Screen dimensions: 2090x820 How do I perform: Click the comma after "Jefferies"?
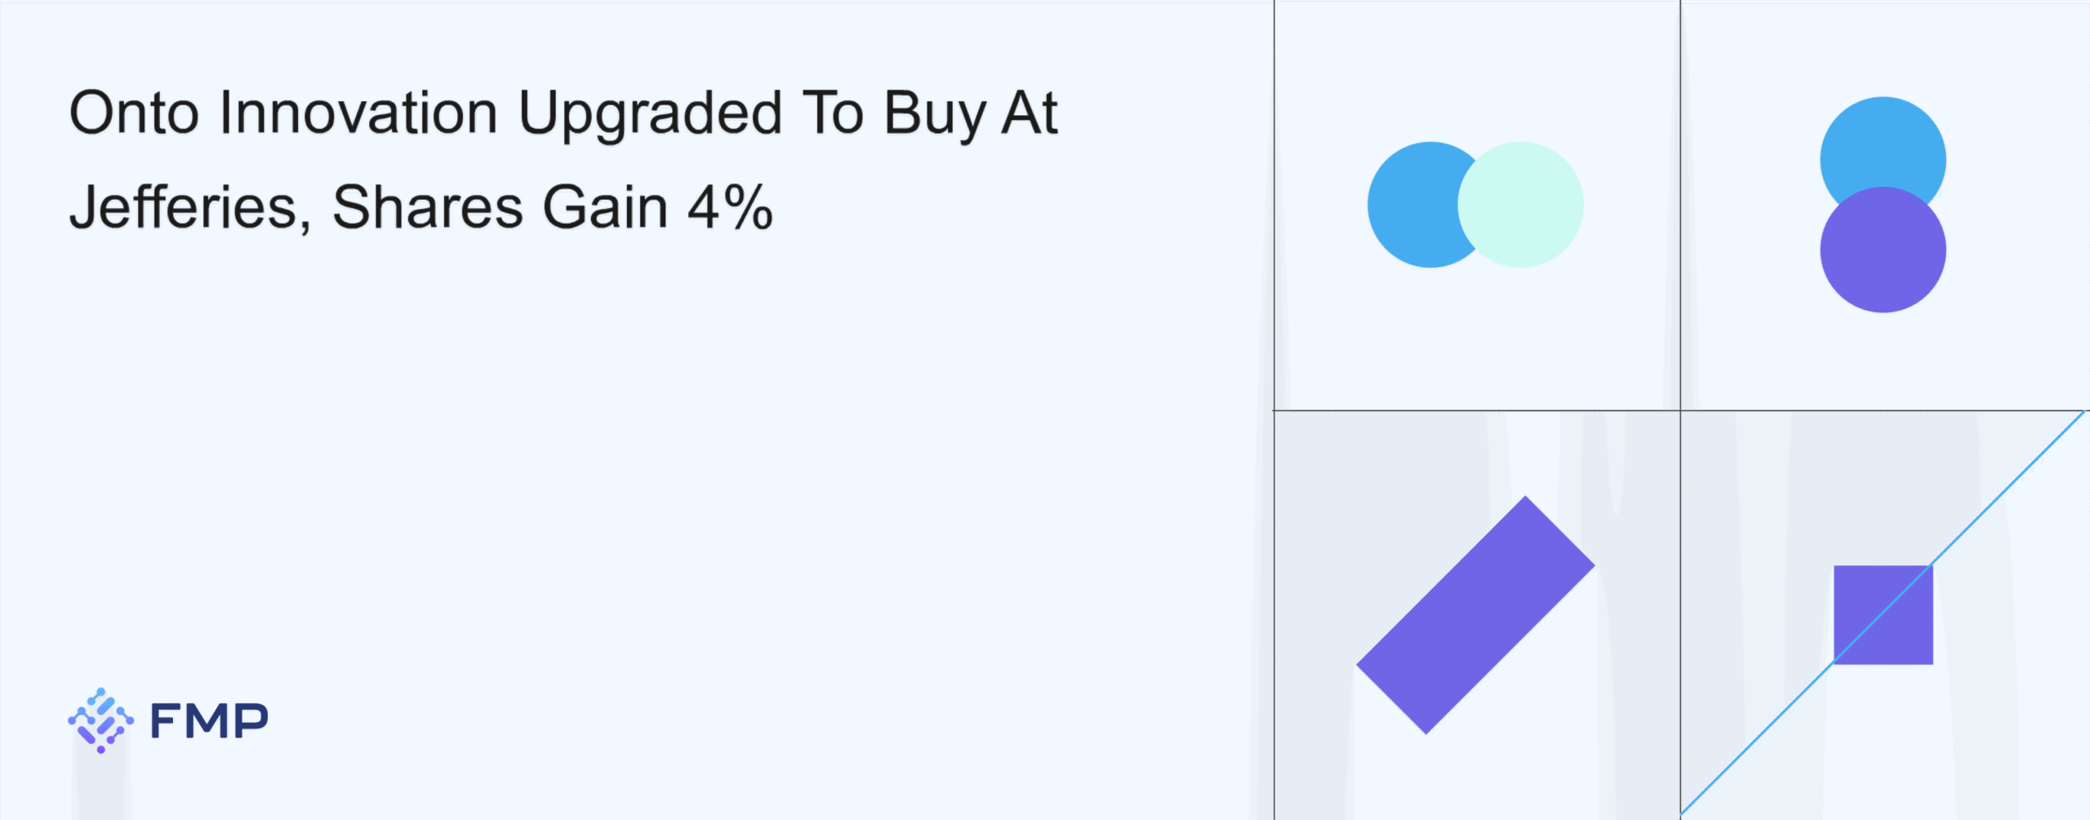[x=305, y=224]
